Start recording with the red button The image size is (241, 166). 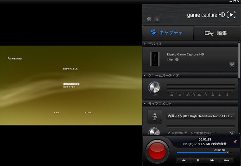(x=157, y=151)
